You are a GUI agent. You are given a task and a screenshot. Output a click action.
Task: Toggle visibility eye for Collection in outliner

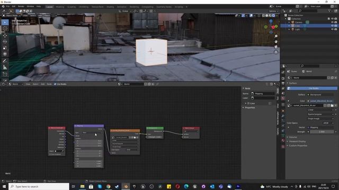332,19
